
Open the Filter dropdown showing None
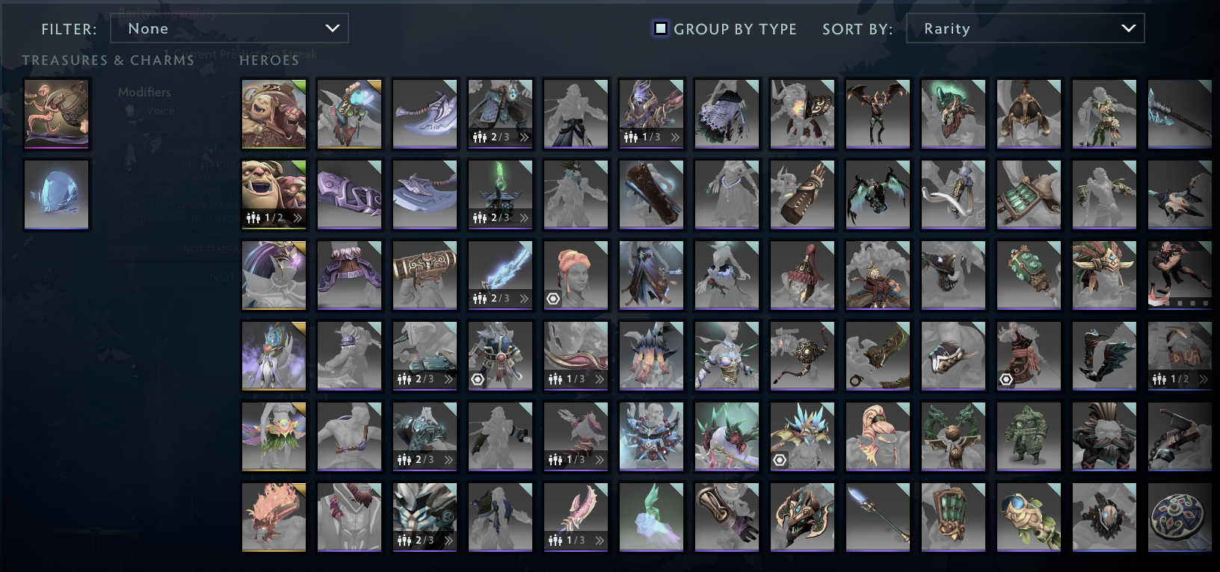click(229, 28)
